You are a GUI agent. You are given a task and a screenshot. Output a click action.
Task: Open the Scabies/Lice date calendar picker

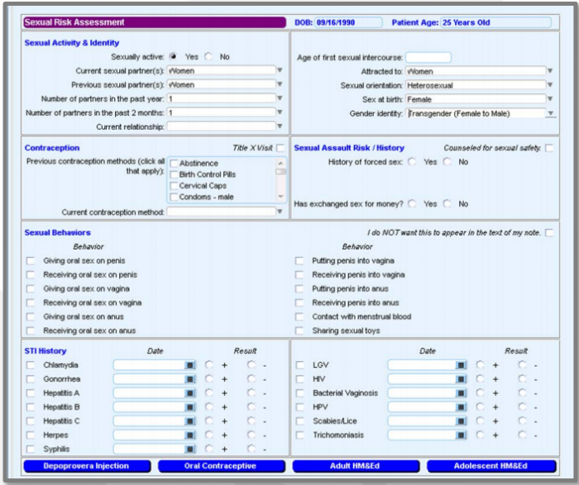[461, 421]
